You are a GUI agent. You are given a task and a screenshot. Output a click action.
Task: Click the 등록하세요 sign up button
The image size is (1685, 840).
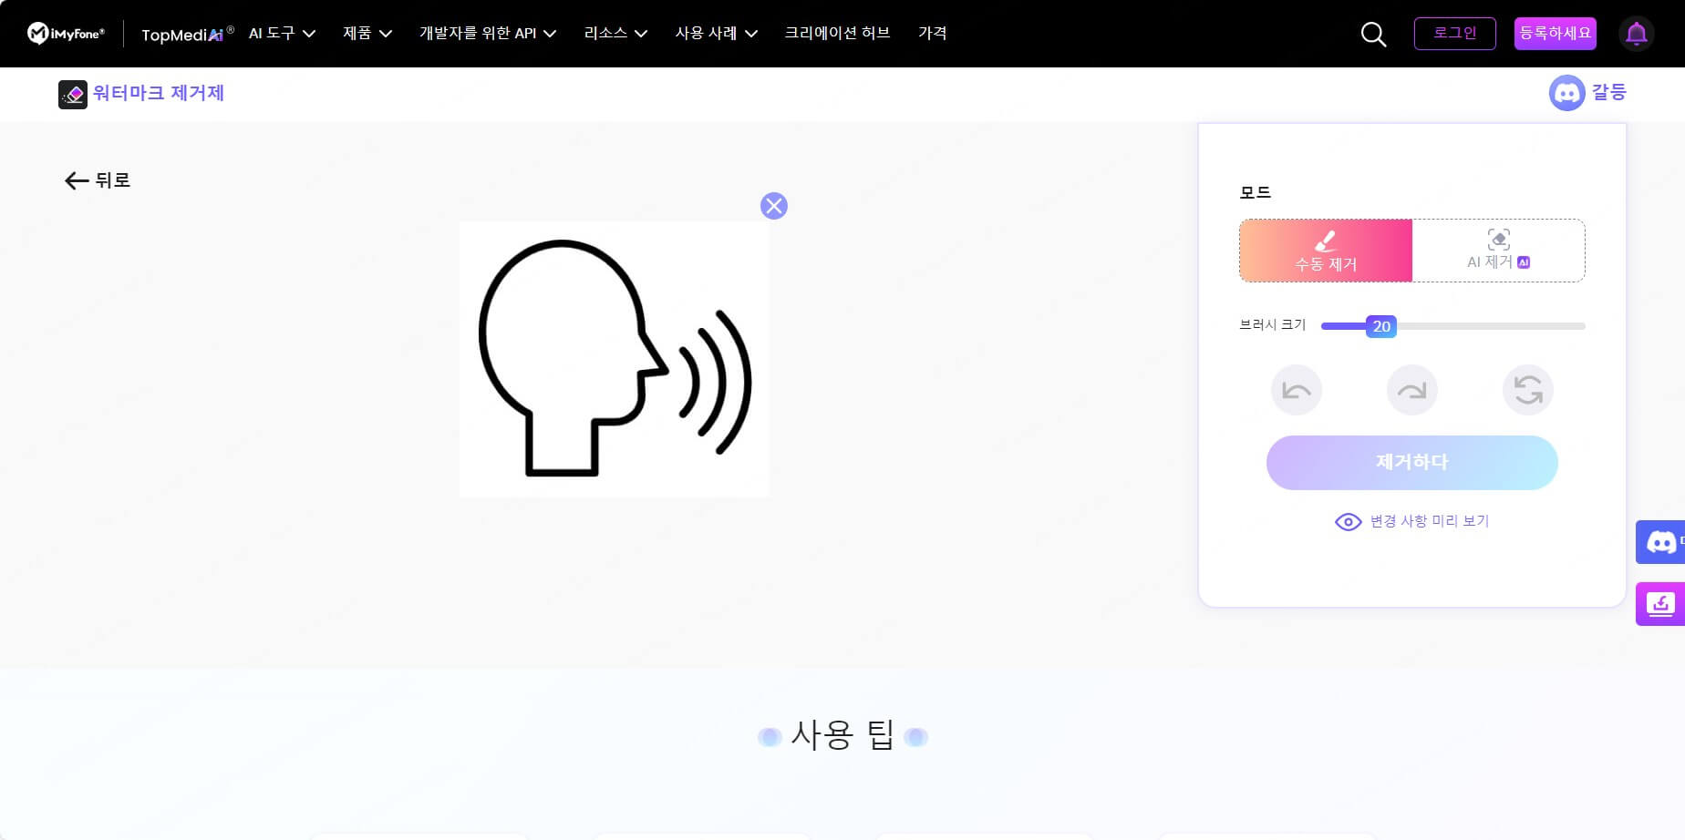(x=1556, y=34)
